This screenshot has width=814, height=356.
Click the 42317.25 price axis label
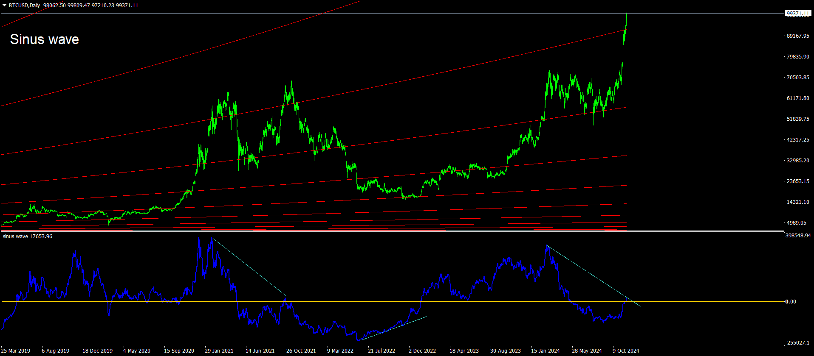[798, 140]
